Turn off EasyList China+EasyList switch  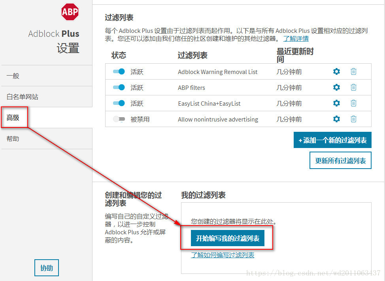click(x=119, y=103)
